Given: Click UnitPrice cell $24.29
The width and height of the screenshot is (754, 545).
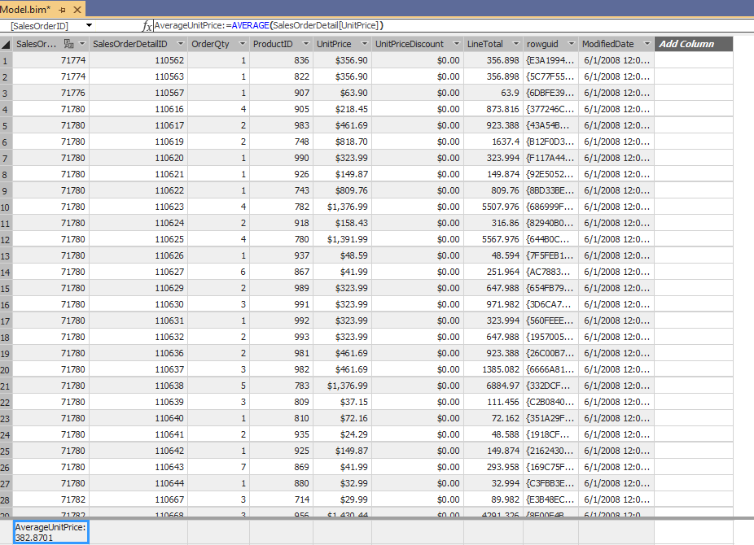Looking at the screenshot, I should (x=342, y=434).
